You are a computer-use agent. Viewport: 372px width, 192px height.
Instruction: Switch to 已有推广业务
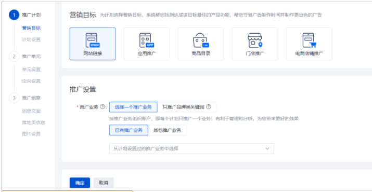[129, 130]
